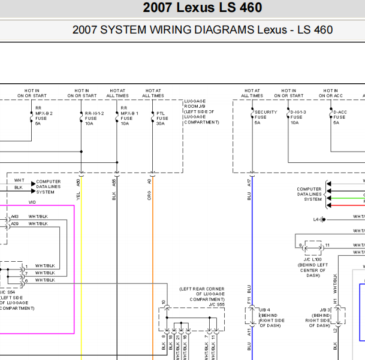Click the "A55" connector pin label
Image resolution: width=365 pixels, height=360 pixels.
[114, 183]
